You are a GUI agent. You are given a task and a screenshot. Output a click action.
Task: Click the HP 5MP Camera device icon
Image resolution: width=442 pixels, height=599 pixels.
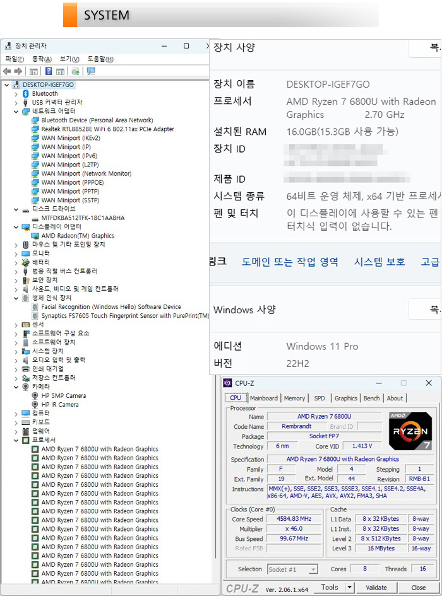coord(35,396)
